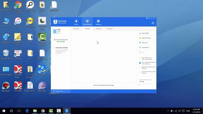Select the Steve Jackson user folder
Viewport: 203px width, 114px height.
(x=6, y=6)
